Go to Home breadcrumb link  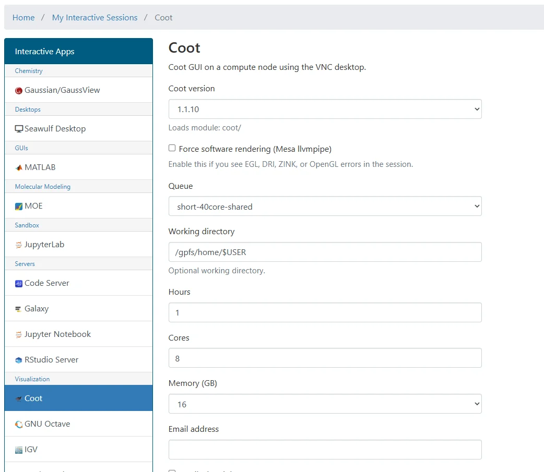tap(23, 17)
